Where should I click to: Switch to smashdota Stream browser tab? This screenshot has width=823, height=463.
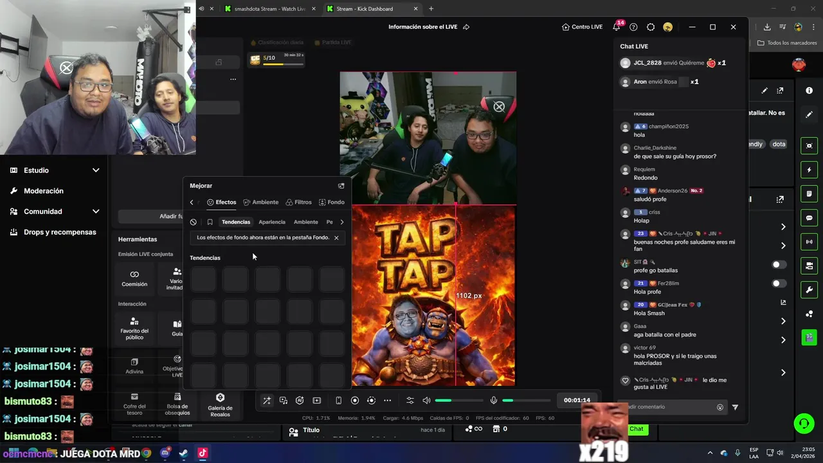(x=270, y=9)
